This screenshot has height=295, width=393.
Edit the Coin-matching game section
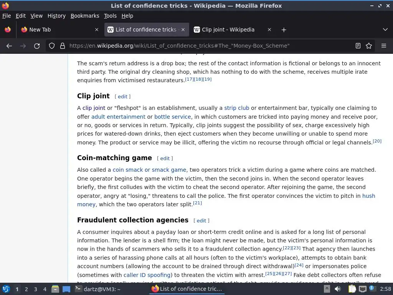[165, 159]
